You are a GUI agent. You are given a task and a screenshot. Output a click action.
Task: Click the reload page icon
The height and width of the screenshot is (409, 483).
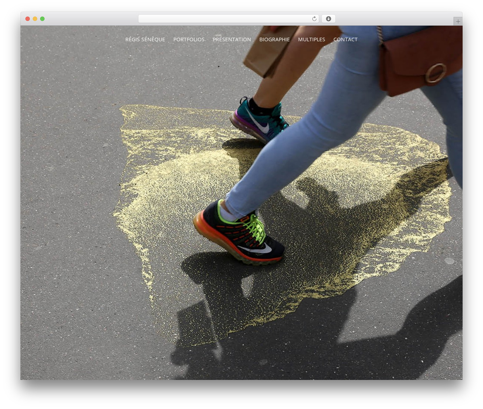pyautogui.click(x=314, y=19)
